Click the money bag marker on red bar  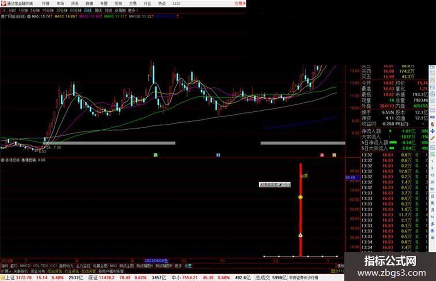[x=300, y=235]
